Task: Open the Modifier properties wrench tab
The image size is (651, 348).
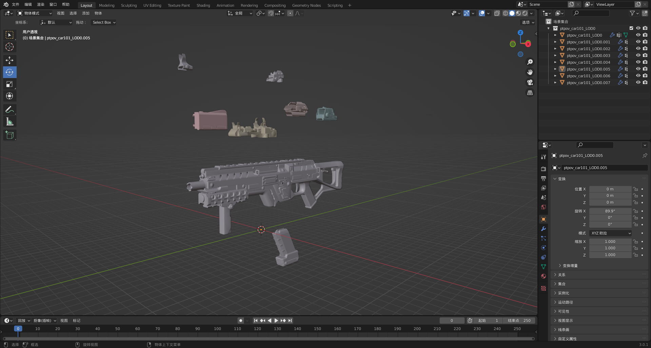Action: coord(544,229)
